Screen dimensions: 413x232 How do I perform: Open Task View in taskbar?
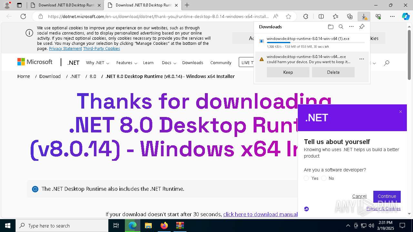tap(116, 226)
